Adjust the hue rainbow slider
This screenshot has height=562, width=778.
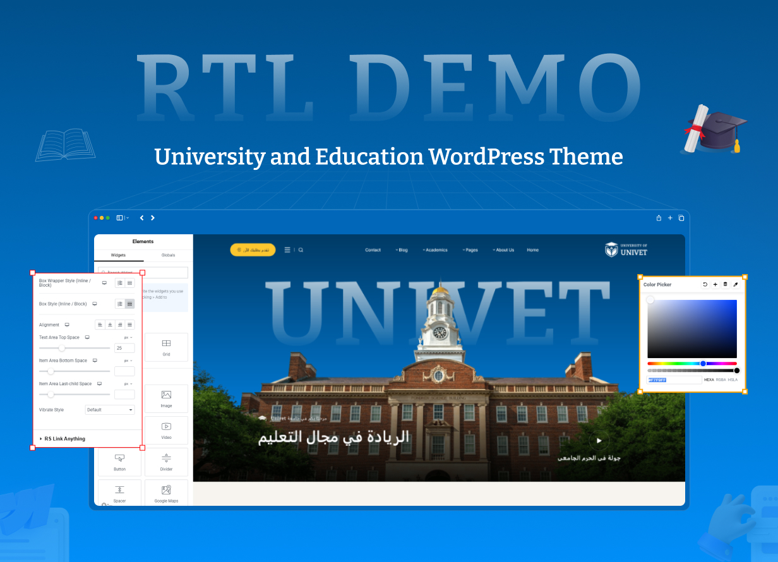click(x=692, y=364)
